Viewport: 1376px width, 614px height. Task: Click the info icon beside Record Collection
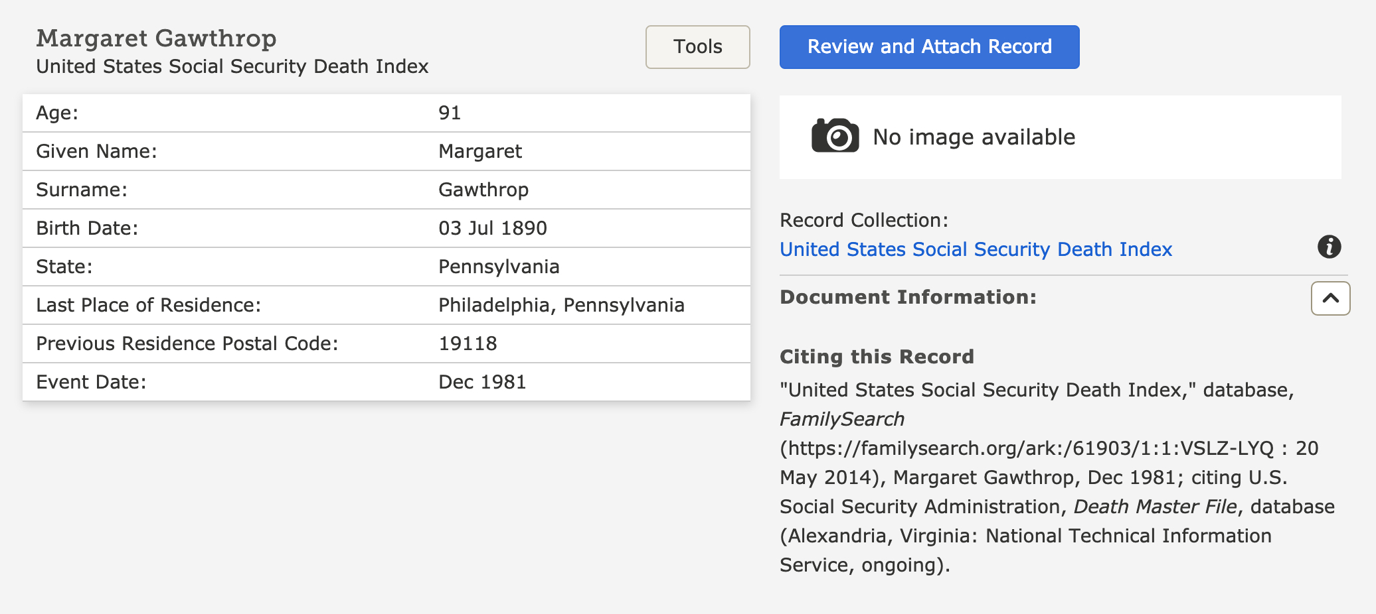click(1329, 247)
